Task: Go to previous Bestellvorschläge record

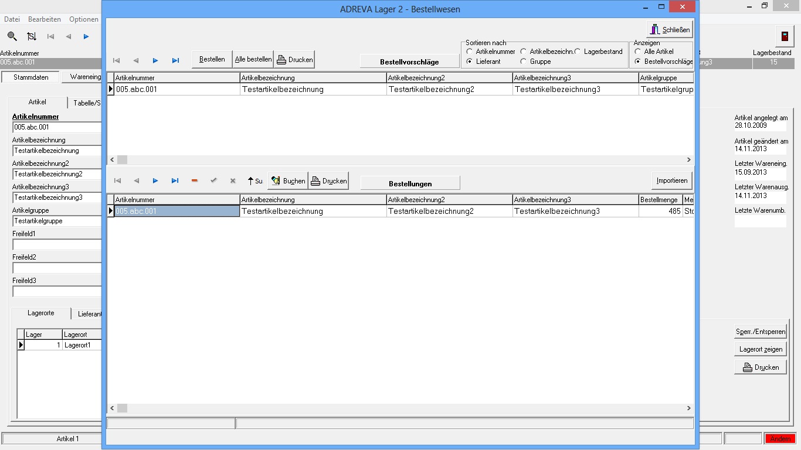Action: point(136,60)
